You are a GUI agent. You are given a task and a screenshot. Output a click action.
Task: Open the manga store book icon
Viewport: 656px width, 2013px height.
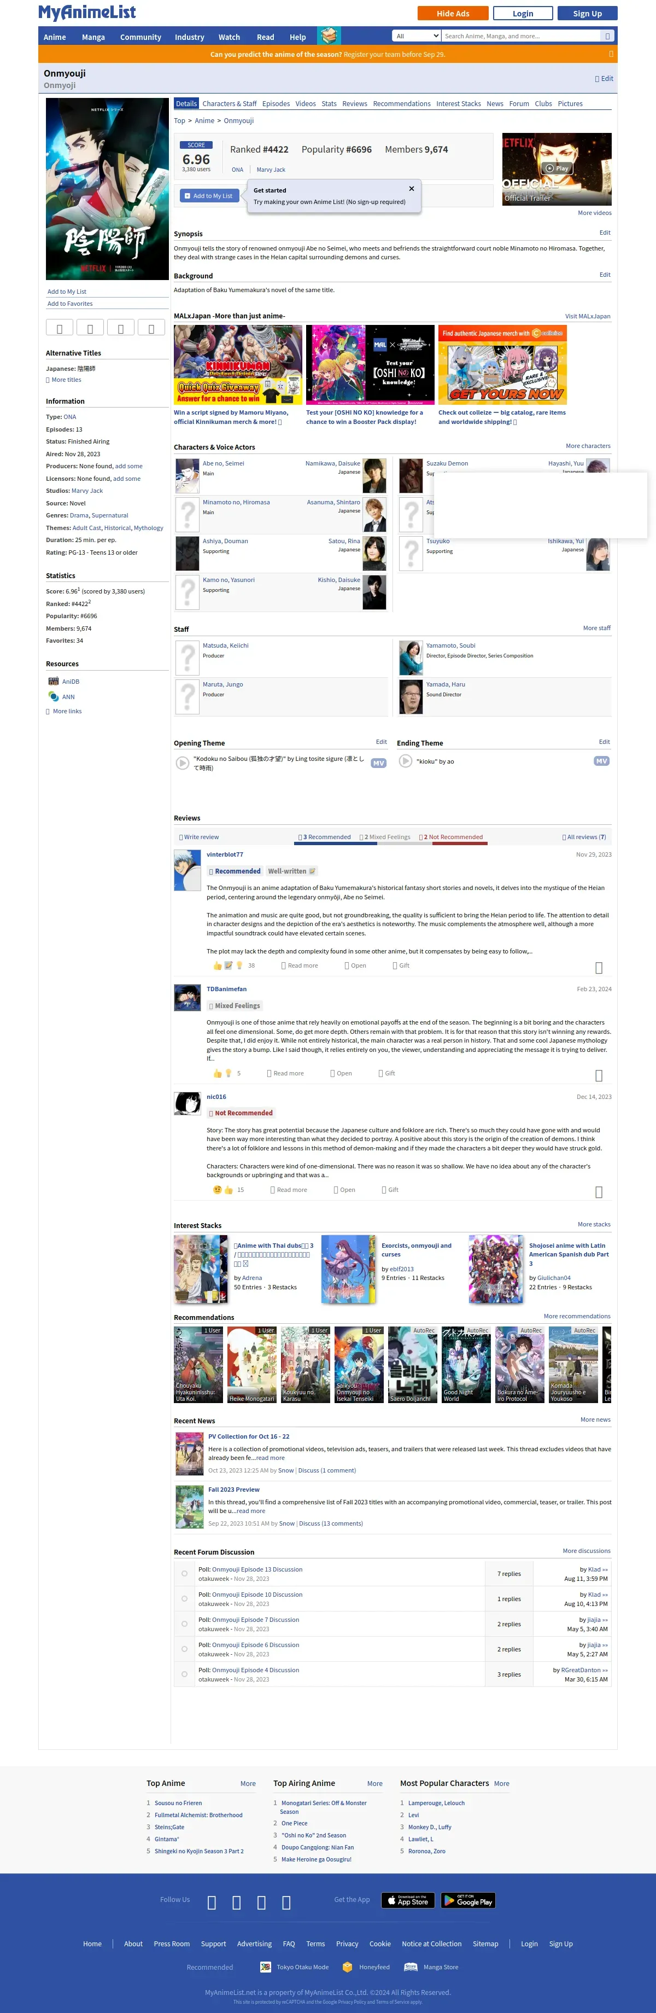point(329,36)
